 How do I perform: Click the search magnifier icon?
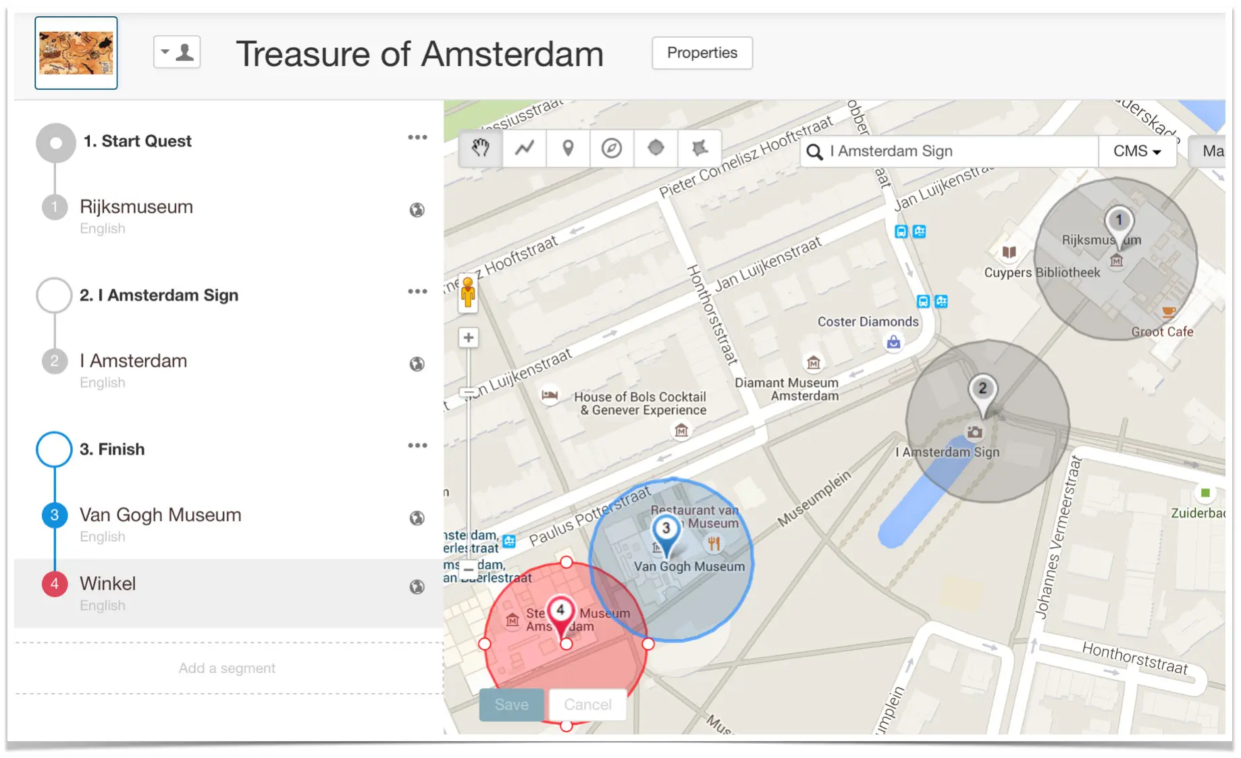(815, 152)
